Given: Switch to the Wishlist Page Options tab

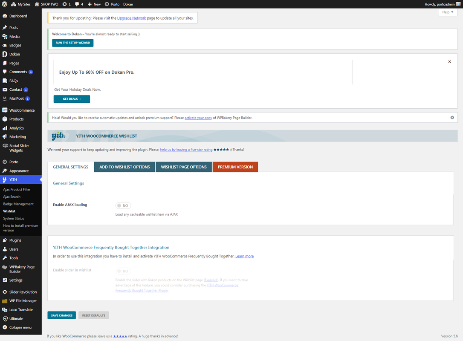Looking at the screenshot, I should coord(184,167).
